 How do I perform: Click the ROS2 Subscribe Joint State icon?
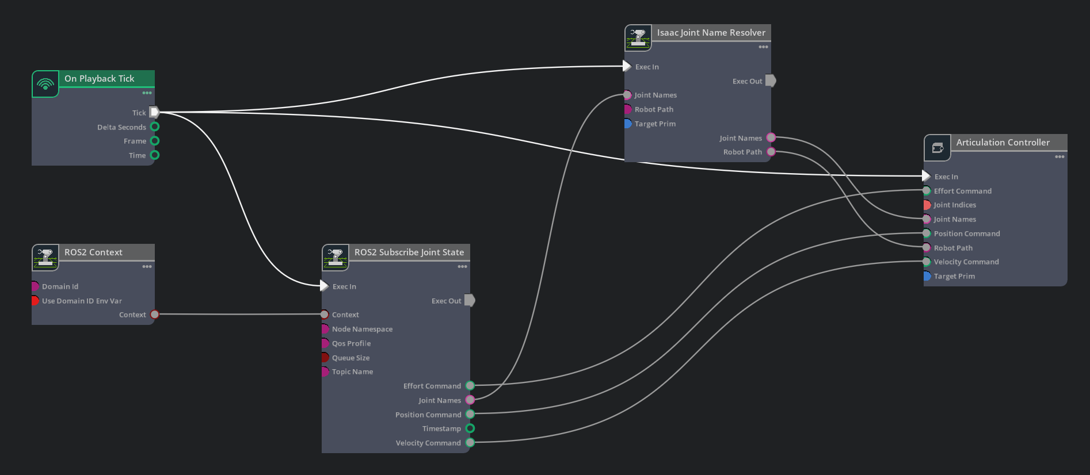coord(336,258)
